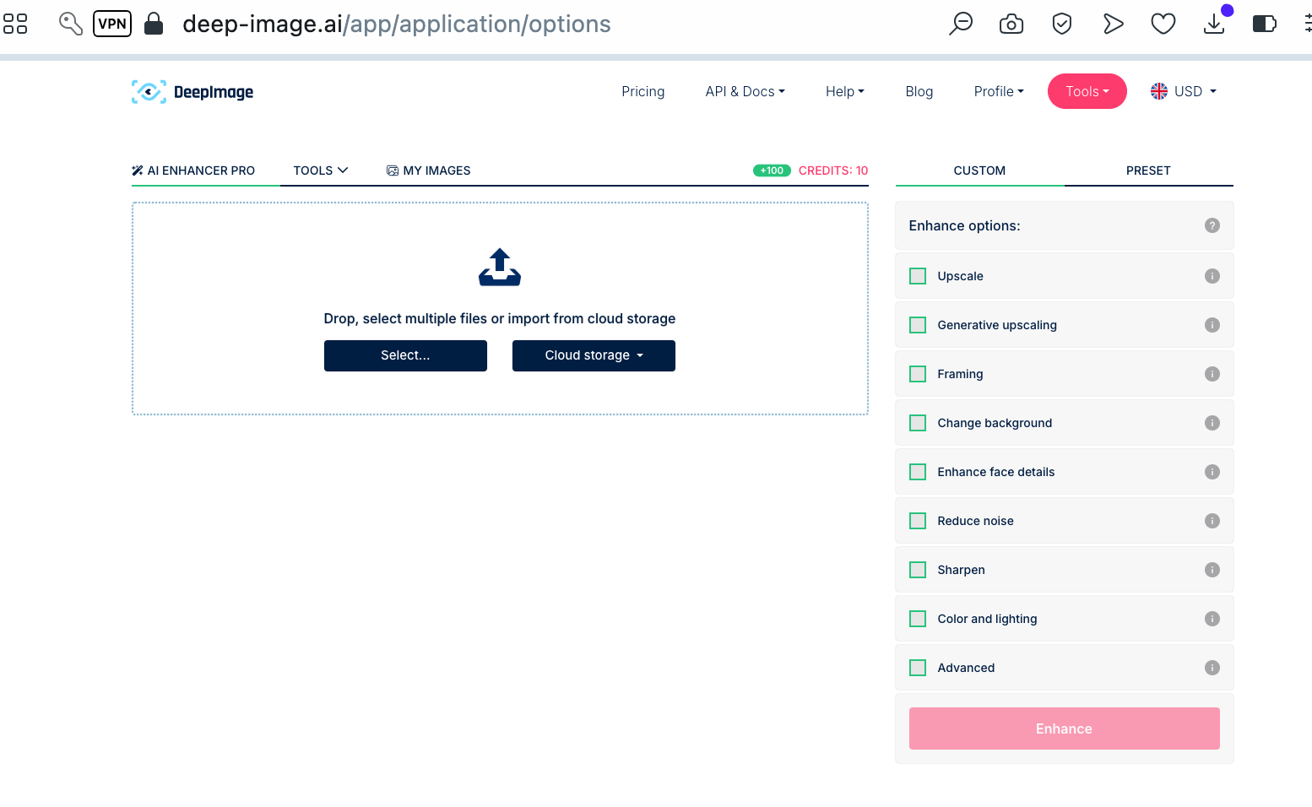The image size is (1312, 807).
Task: Show info for Sharpen option
Action: click(1212, 570)
